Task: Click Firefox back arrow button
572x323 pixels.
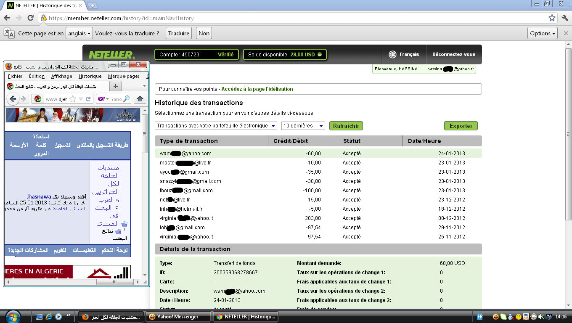Action: pyautogui.click(x=13, y=99)
